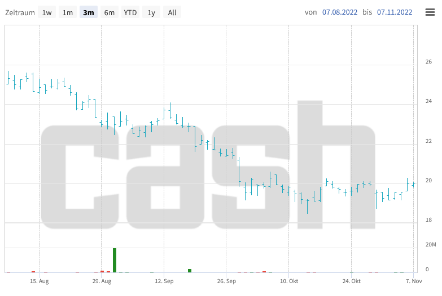Select the 1y time range
The height and width of the screenshot is (296, 442).
tap(151, 12)
